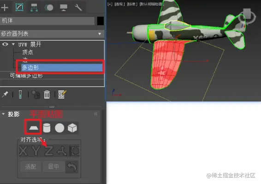The height and width of the screenshot is (184, 261).
Task: Open the 默认明暗处理 viewport menu
Action: pos(152,4)
